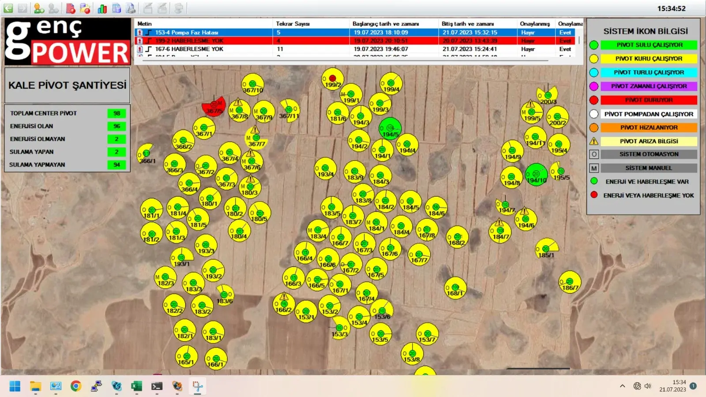Click the Başlangıç tarih ve zamanı column header
The width and height of the screenshot is (706, 397).
pyautogui.click(x=385, y=24)
